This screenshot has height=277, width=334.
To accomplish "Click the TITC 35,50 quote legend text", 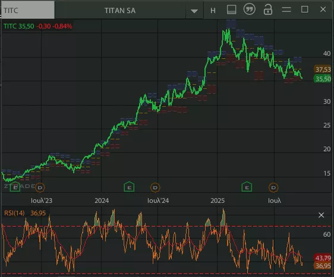I will [19, 26].
